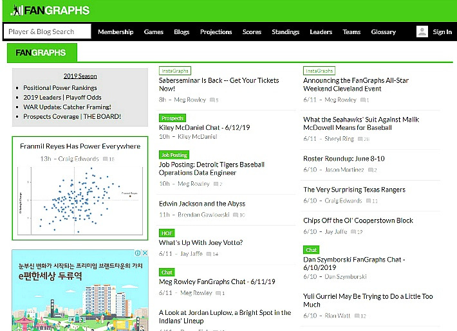The image size is (457, 331).
Task: Open Franmil Reyes Has Power Everywhere article
Action: (80, 146)
